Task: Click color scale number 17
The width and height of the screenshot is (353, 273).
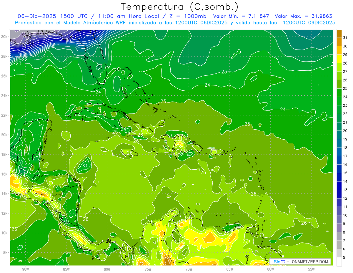Action: pos(345,156)
